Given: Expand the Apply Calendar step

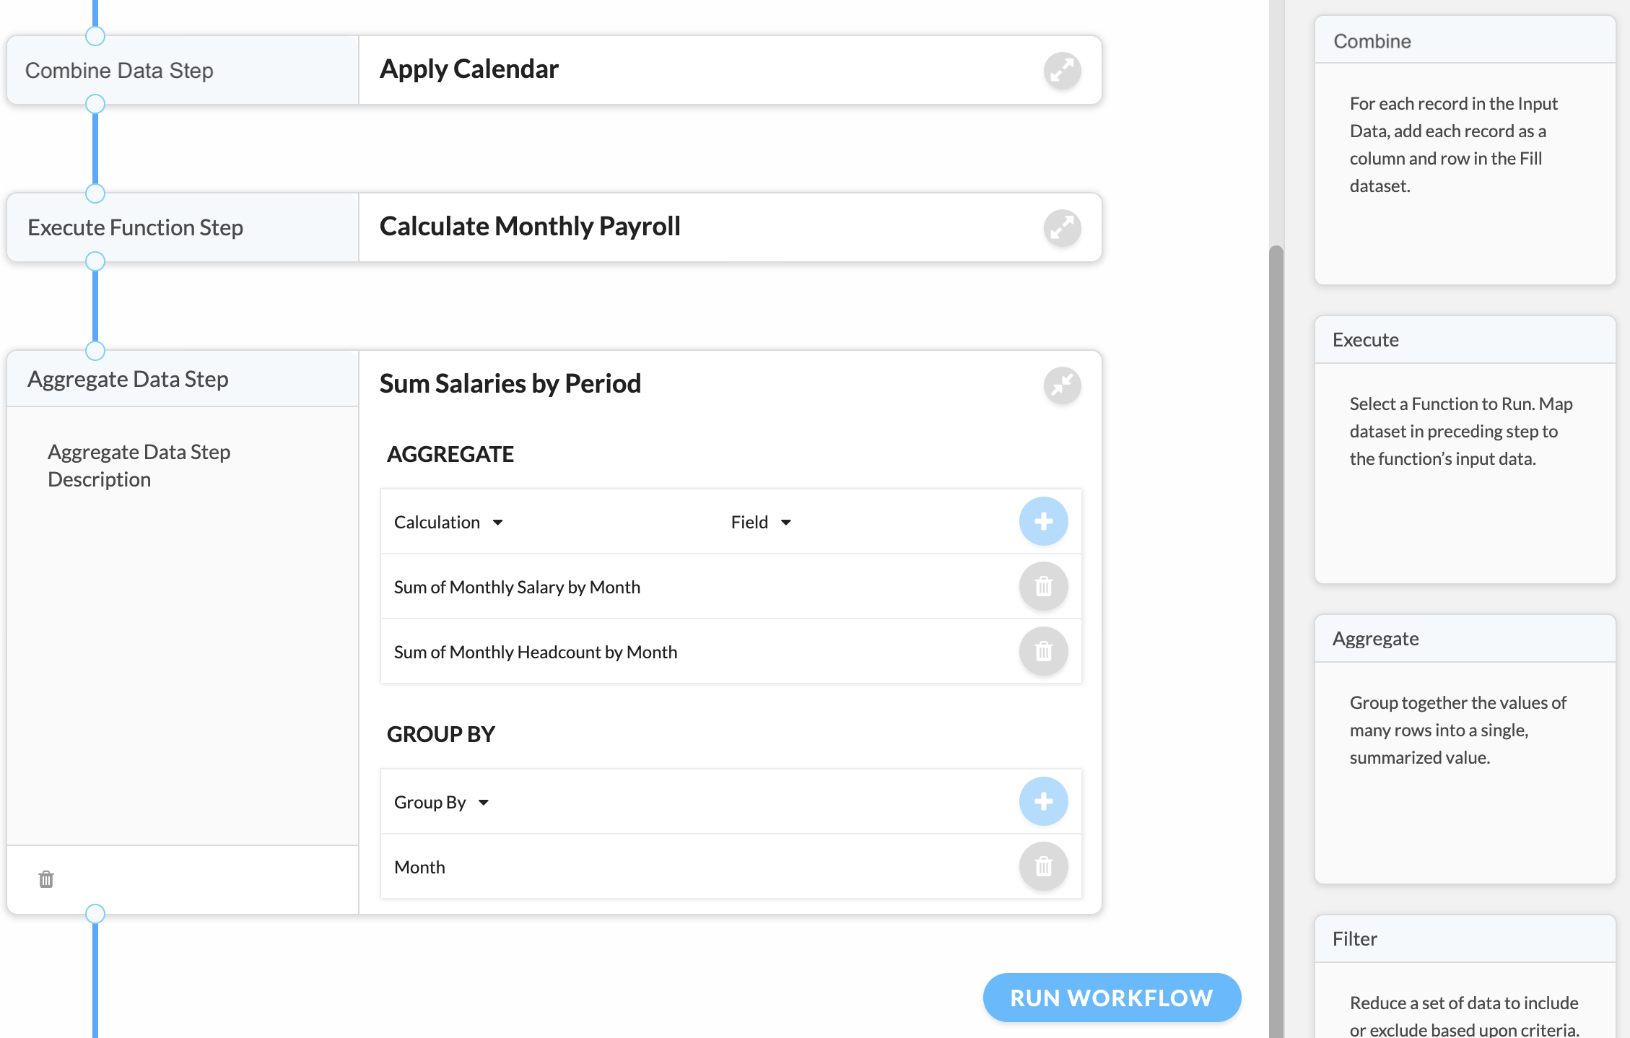Looking at the screenshot, I should (x=1062, y=71).
